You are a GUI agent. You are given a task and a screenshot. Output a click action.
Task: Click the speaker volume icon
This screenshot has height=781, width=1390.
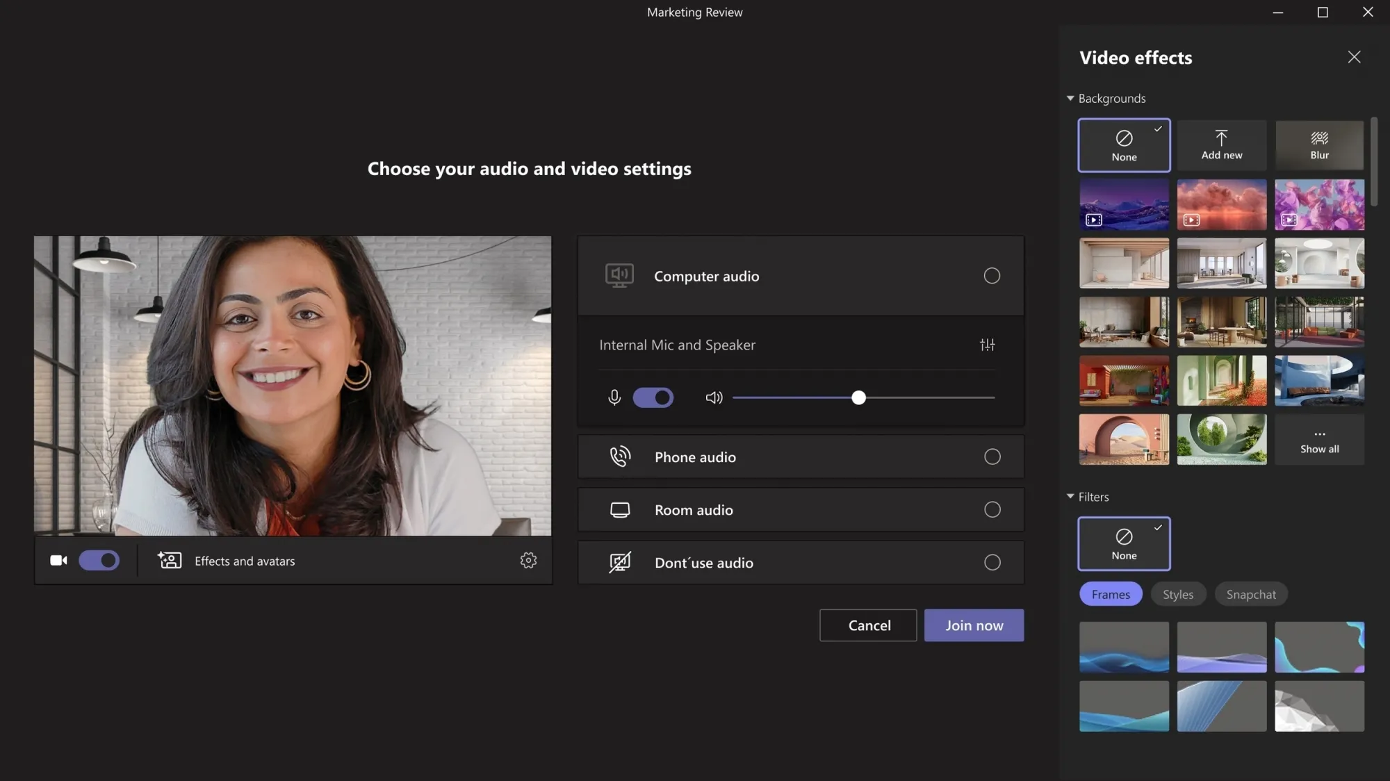[713, 397]
